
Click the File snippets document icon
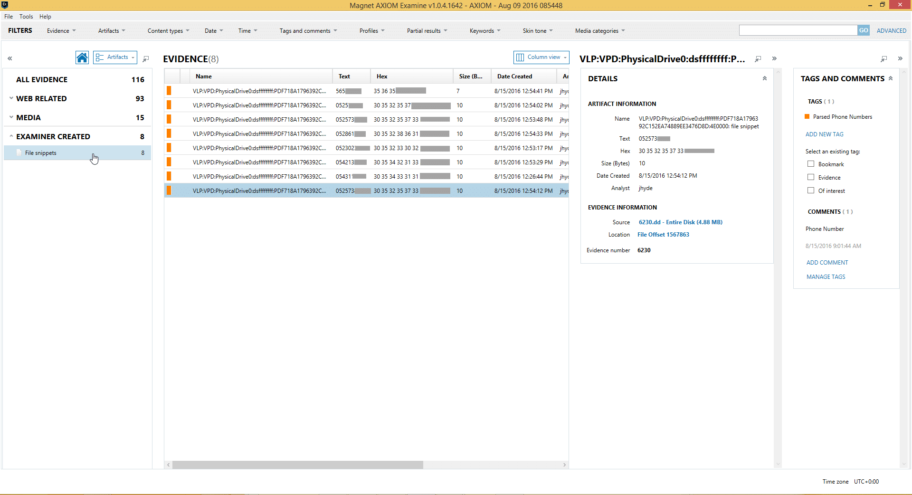click(x=19, y=152)
